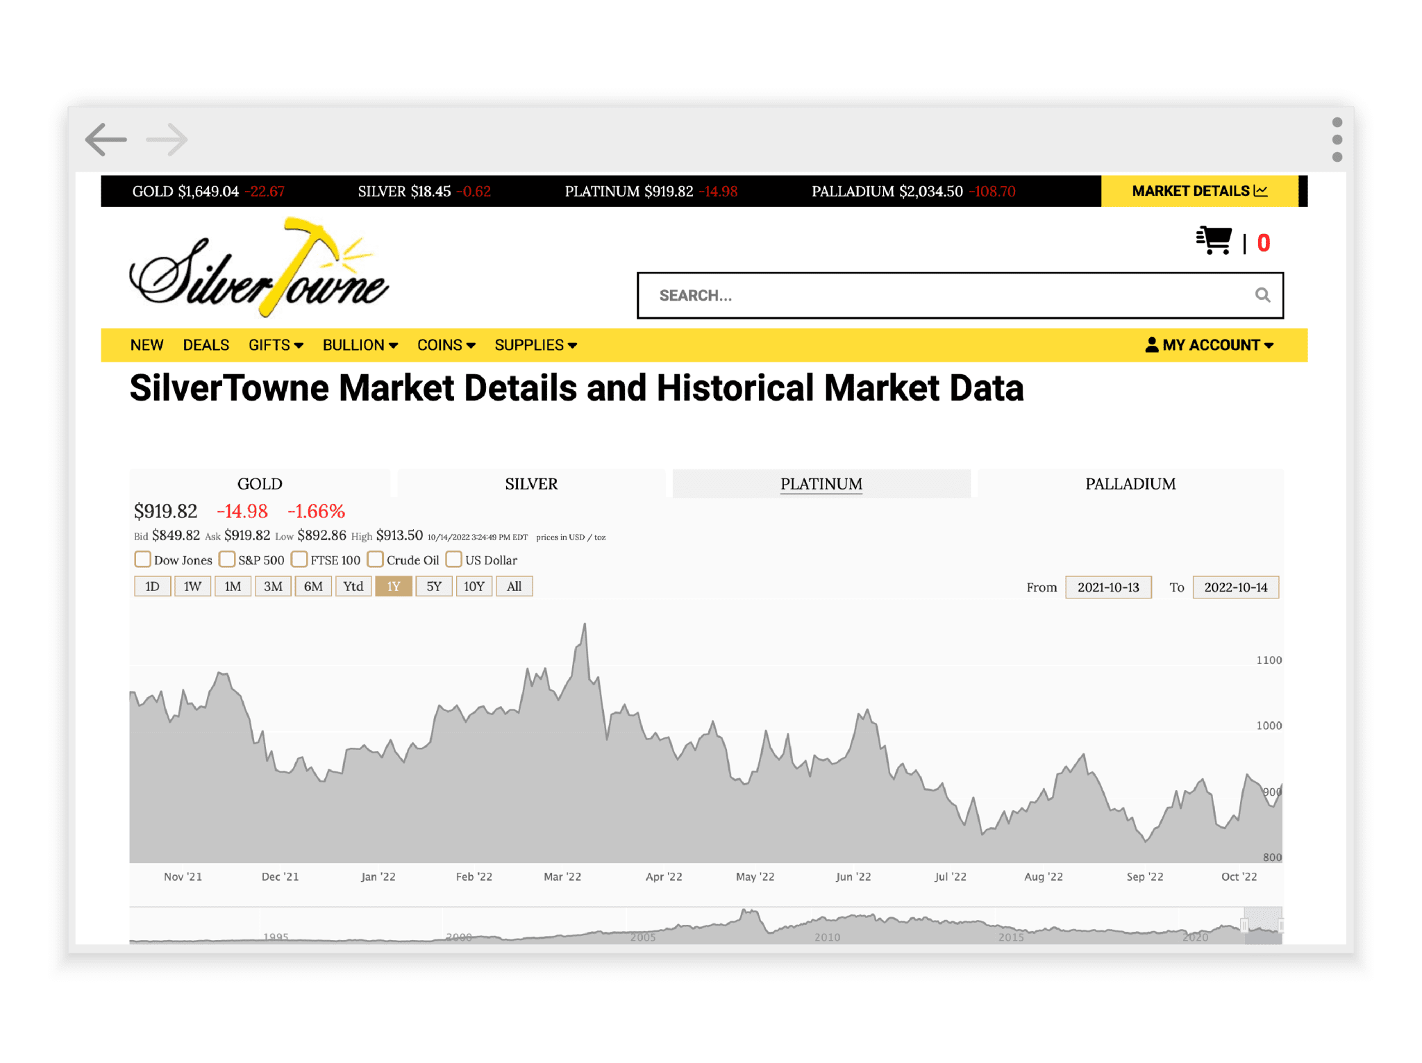The image size is (1422, 1063).
Task: Expand the COINS menu
Action: (446, 344)
